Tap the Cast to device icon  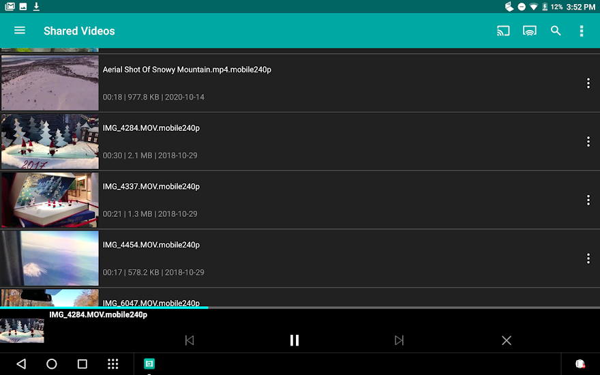tap(503, 31)
